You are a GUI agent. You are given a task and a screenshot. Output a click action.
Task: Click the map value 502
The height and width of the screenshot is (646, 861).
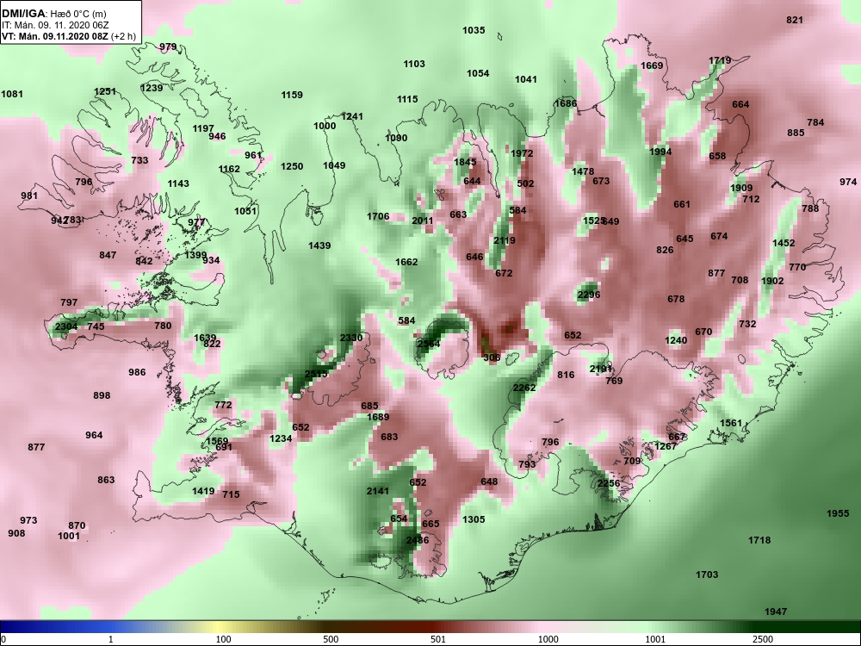pos(525,183)
